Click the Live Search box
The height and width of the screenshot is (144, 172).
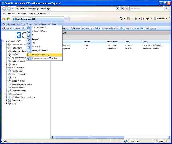tap(146, 9)
